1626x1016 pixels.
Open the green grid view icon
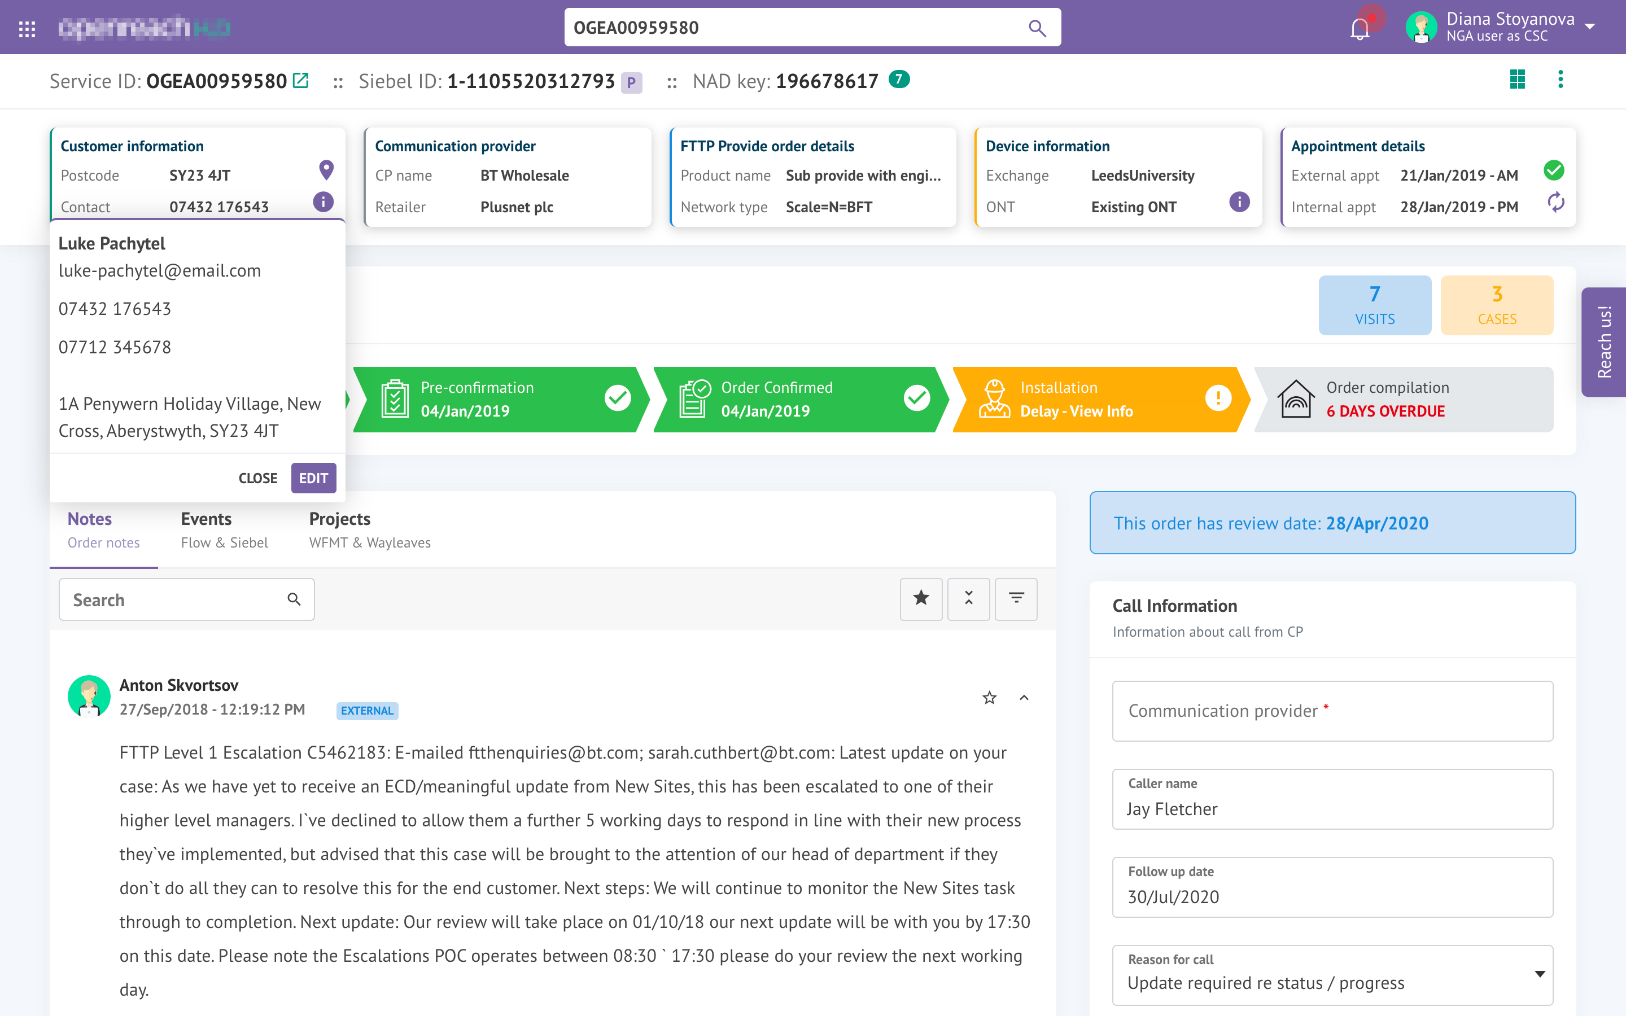(x=1517, y=79)
